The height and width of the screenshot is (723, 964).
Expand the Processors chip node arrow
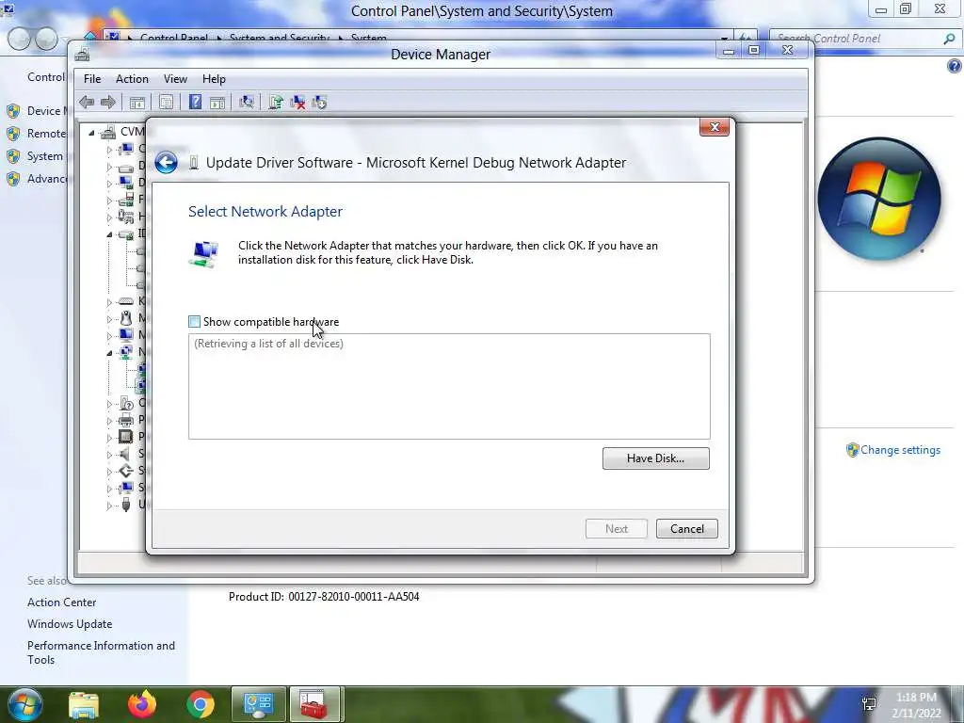[109, 437]
